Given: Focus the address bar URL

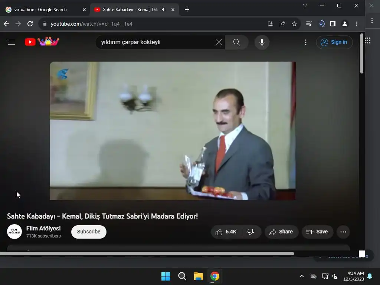Looking at the screenshot, I should point(155,24).
